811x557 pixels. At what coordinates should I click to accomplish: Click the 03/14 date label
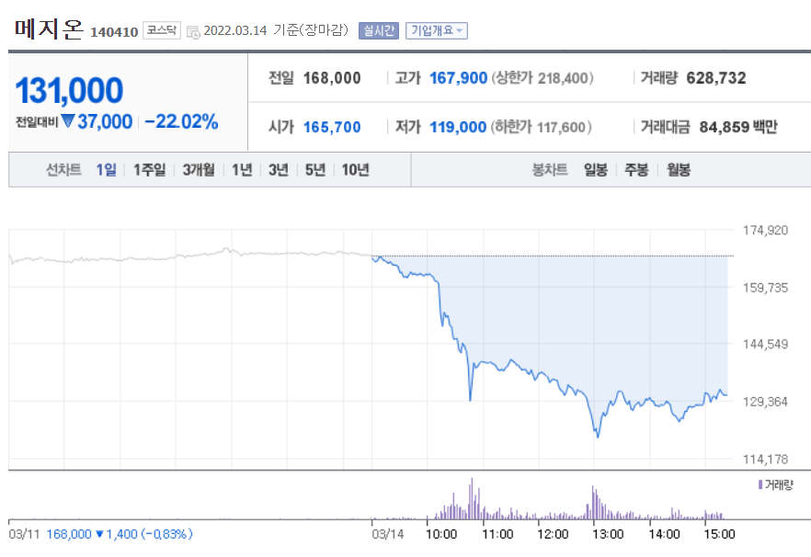387,534
